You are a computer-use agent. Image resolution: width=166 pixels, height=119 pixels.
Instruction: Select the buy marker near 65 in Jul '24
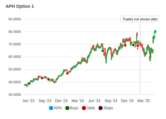[103, 51]
